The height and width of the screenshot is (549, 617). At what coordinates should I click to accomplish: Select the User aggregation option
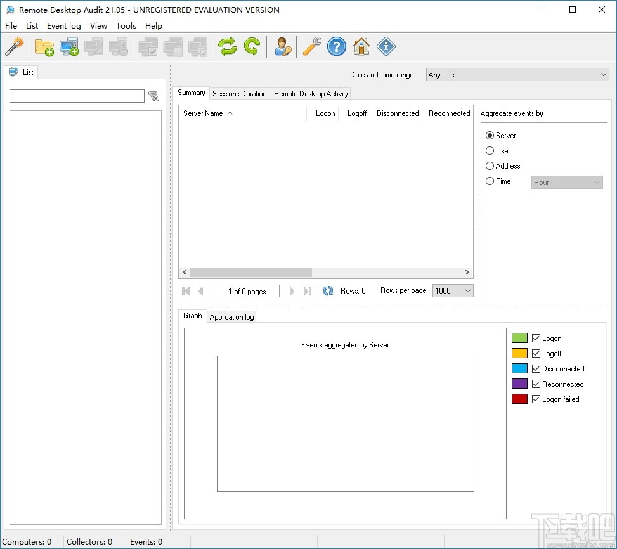pos(490,150)
